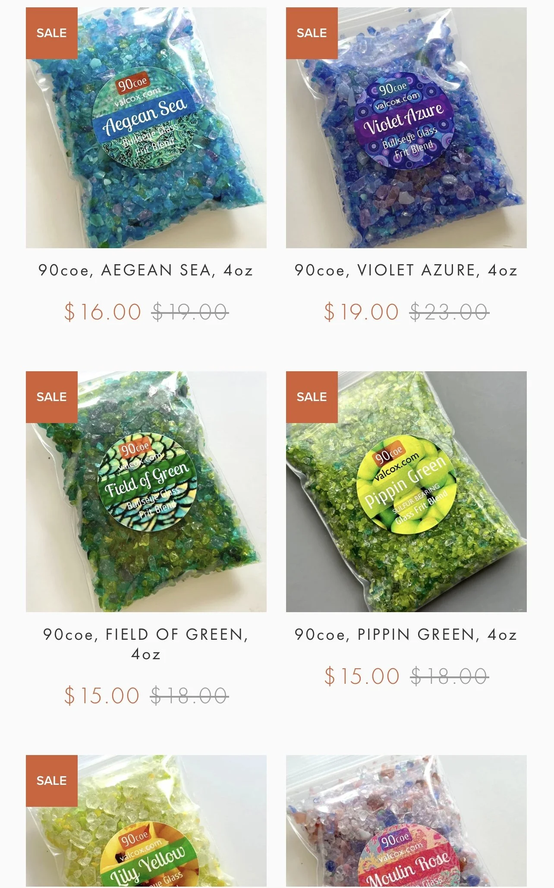Click the SALE badge on Lily Yellow
The width and height of the screenshot is (554, 888).
52,781
